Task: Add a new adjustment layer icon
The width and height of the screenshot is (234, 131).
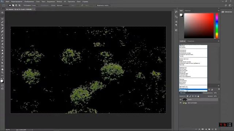Action: [x=206, y=130]
